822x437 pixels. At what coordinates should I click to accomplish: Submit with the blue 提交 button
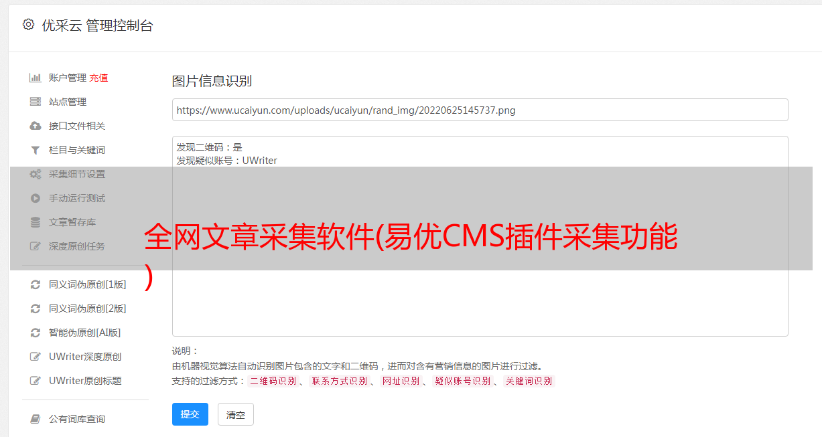click(190, 414)
